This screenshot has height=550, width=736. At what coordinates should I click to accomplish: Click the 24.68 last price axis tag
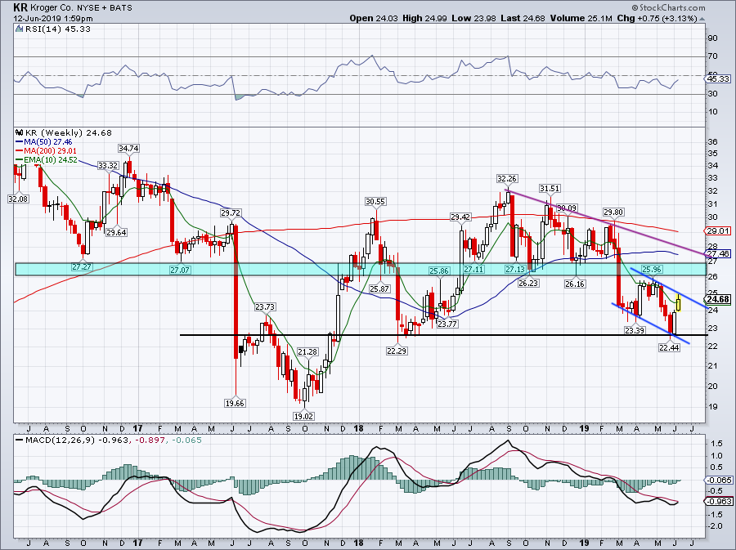pyautogui.click(x=718, y=299)
